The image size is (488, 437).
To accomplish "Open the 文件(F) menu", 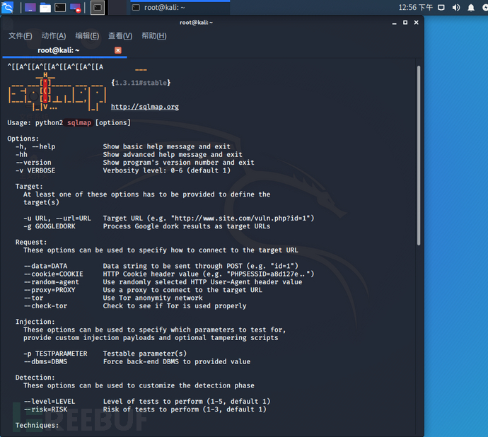I will (x=21, y=36).
